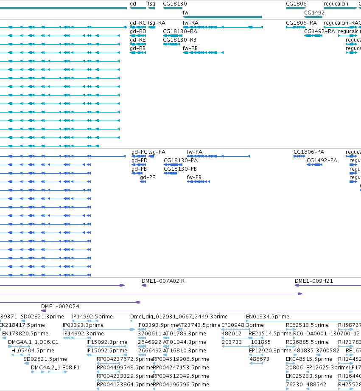Select the gd gene label

133,4
